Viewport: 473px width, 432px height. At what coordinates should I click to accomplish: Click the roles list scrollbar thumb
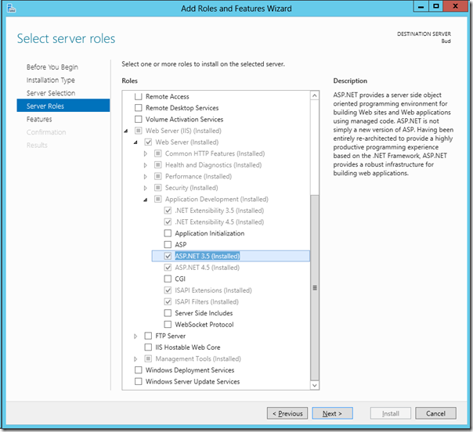[315, 287]
